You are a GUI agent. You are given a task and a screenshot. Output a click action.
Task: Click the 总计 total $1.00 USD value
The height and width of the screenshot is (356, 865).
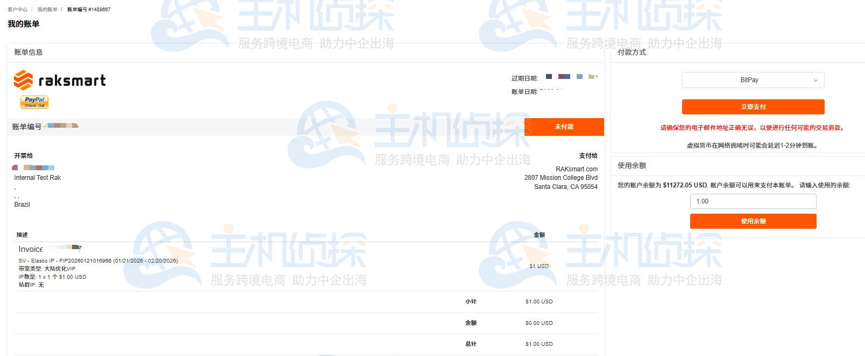(x=539, y=344)
